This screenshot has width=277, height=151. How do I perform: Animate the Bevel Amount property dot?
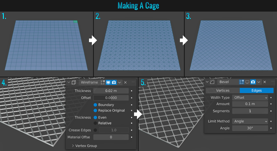pos(271,104)
